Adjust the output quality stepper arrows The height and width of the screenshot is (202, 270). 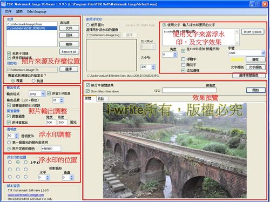(62, 100)
